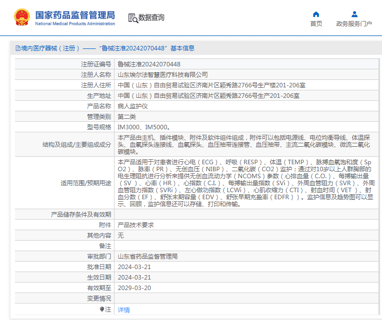Select the 注册证编号 value 鲁械注准20242070448 in table
Viewport: 382px width, 320px height.
coord(149,64)
